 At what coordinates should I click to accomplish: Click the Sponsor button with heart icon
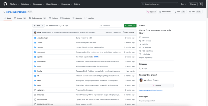pos(156,85)
